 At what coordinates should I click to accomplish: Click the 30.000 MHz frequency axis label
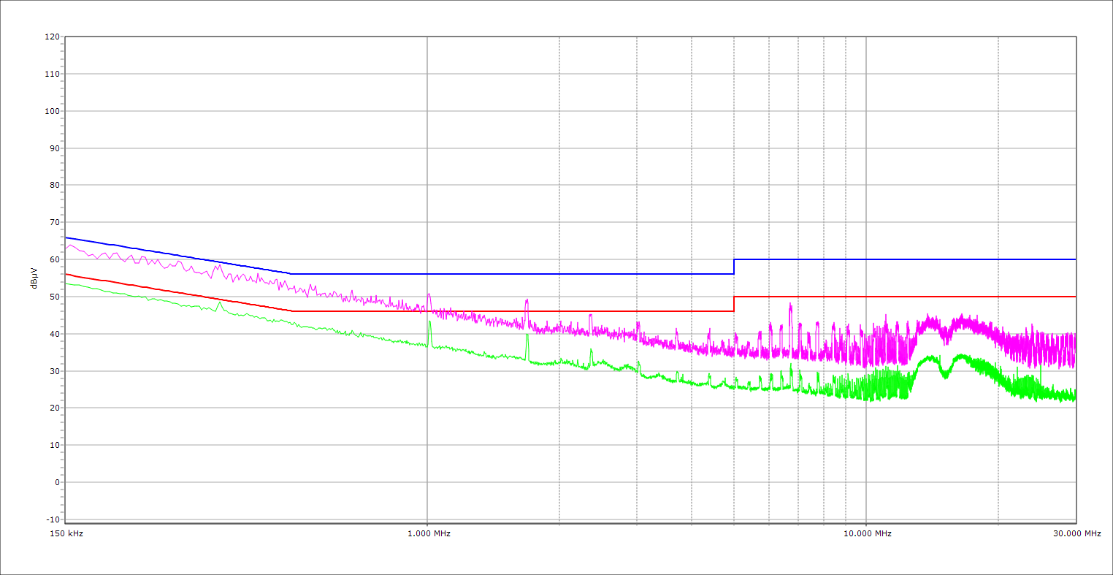1076,533
